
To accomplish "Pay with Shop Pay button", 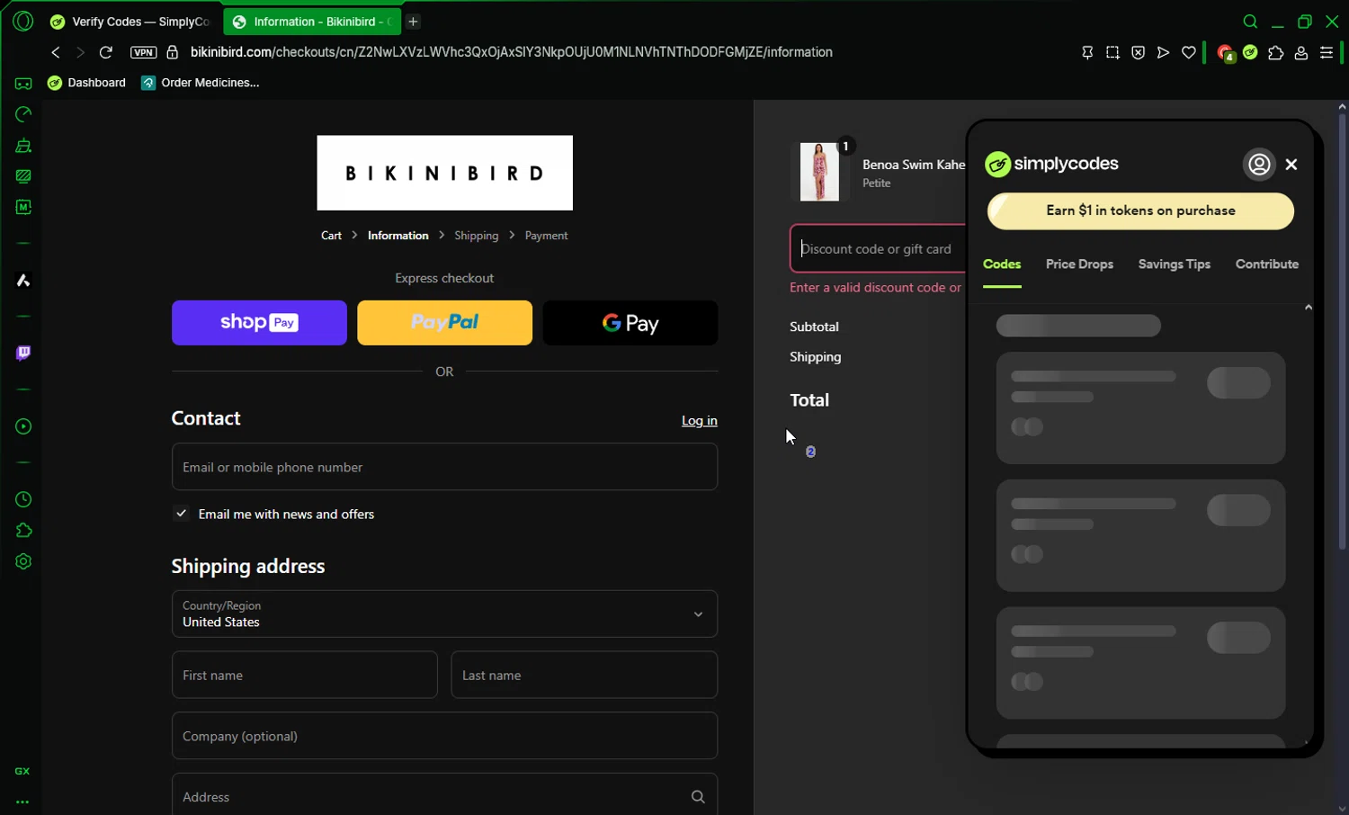I will tap(259, 323).
